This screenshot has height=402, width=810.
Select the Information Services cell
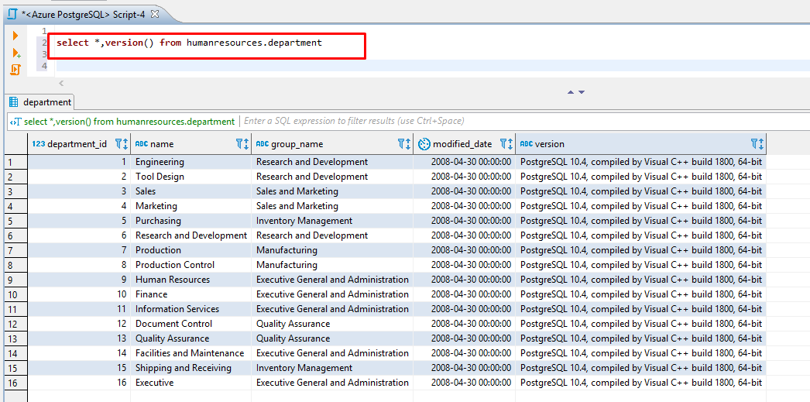pyautogui.click(x=190, y=309)
